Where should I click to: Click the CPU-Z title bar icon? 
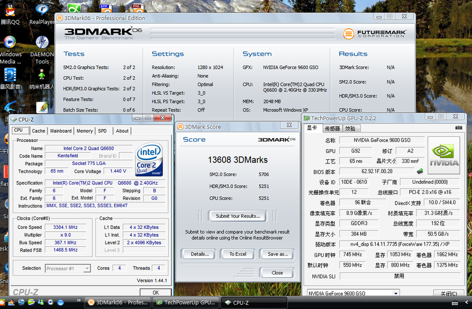13,119
